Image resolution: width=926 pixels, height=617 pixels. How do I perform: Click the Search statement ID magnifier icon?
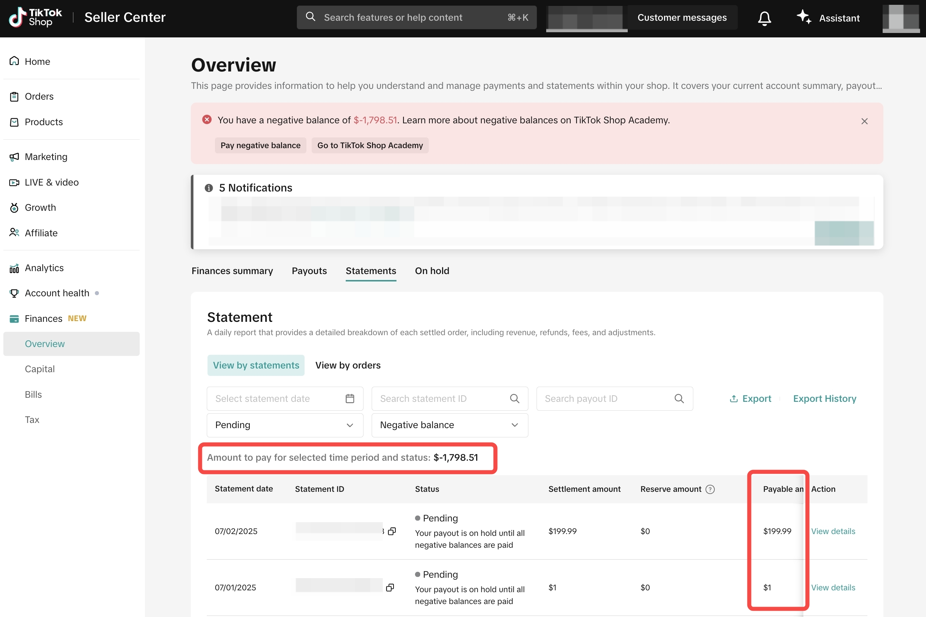[514, 398]
